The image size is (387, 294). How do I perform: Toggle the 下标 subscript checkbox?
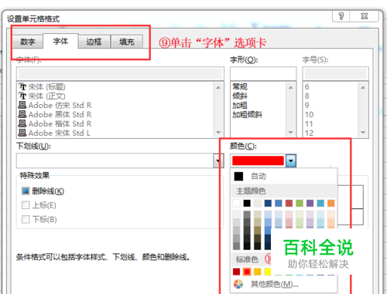pyautogui.click(x=26, y=219)
